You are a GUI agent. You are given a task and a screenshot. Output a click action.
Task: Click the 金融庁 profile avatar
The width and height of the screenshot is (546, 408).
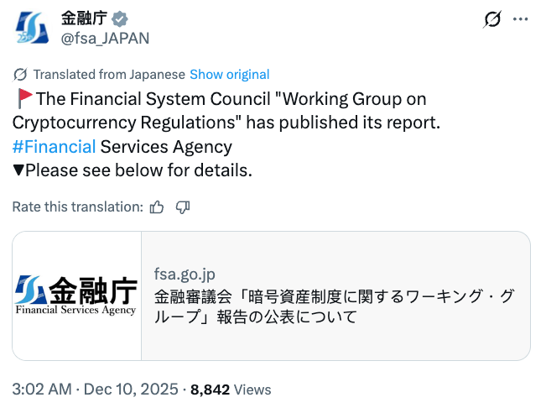coord(32,27)
